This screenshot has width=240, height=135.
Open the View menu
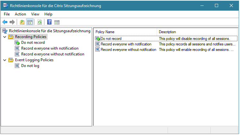pos(35,14)
